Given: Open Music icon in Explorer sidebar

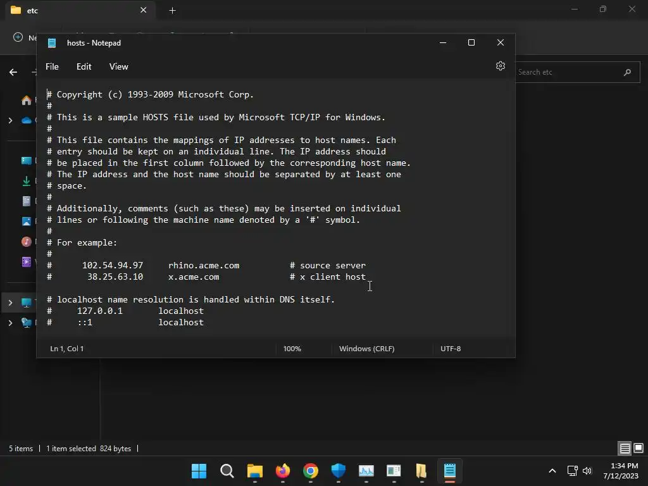Looking at the screenshot, I should pos(27,241).
